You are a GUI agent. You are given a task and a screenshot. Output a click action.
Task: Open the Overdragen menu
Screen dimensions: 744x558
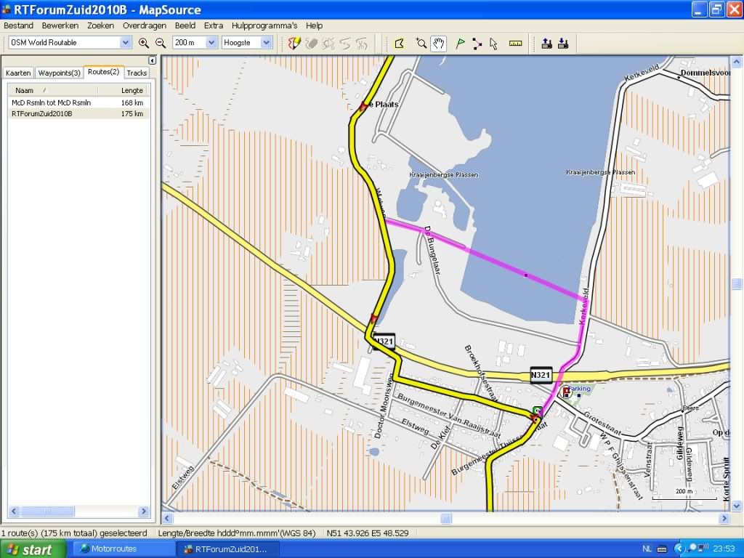pos(145,25)
